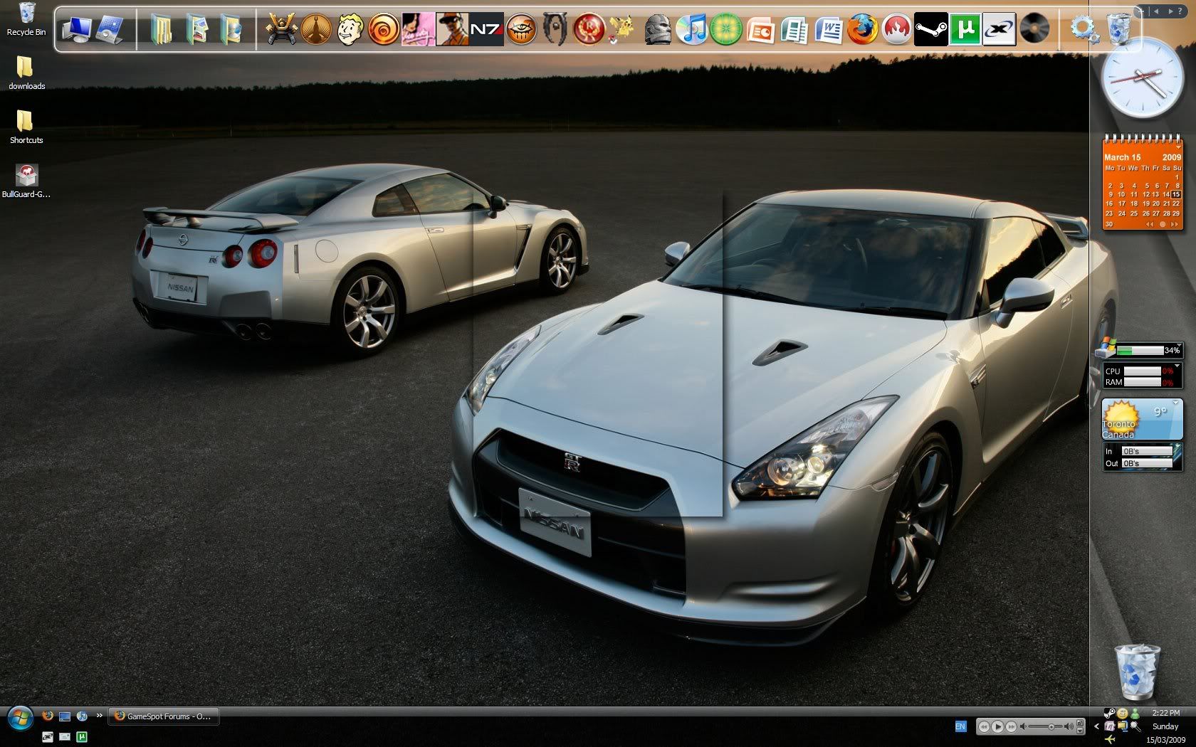Open the Oblivion game shortcut
The width and height of the screenshot is (1196, 747).
coord(555,29)
